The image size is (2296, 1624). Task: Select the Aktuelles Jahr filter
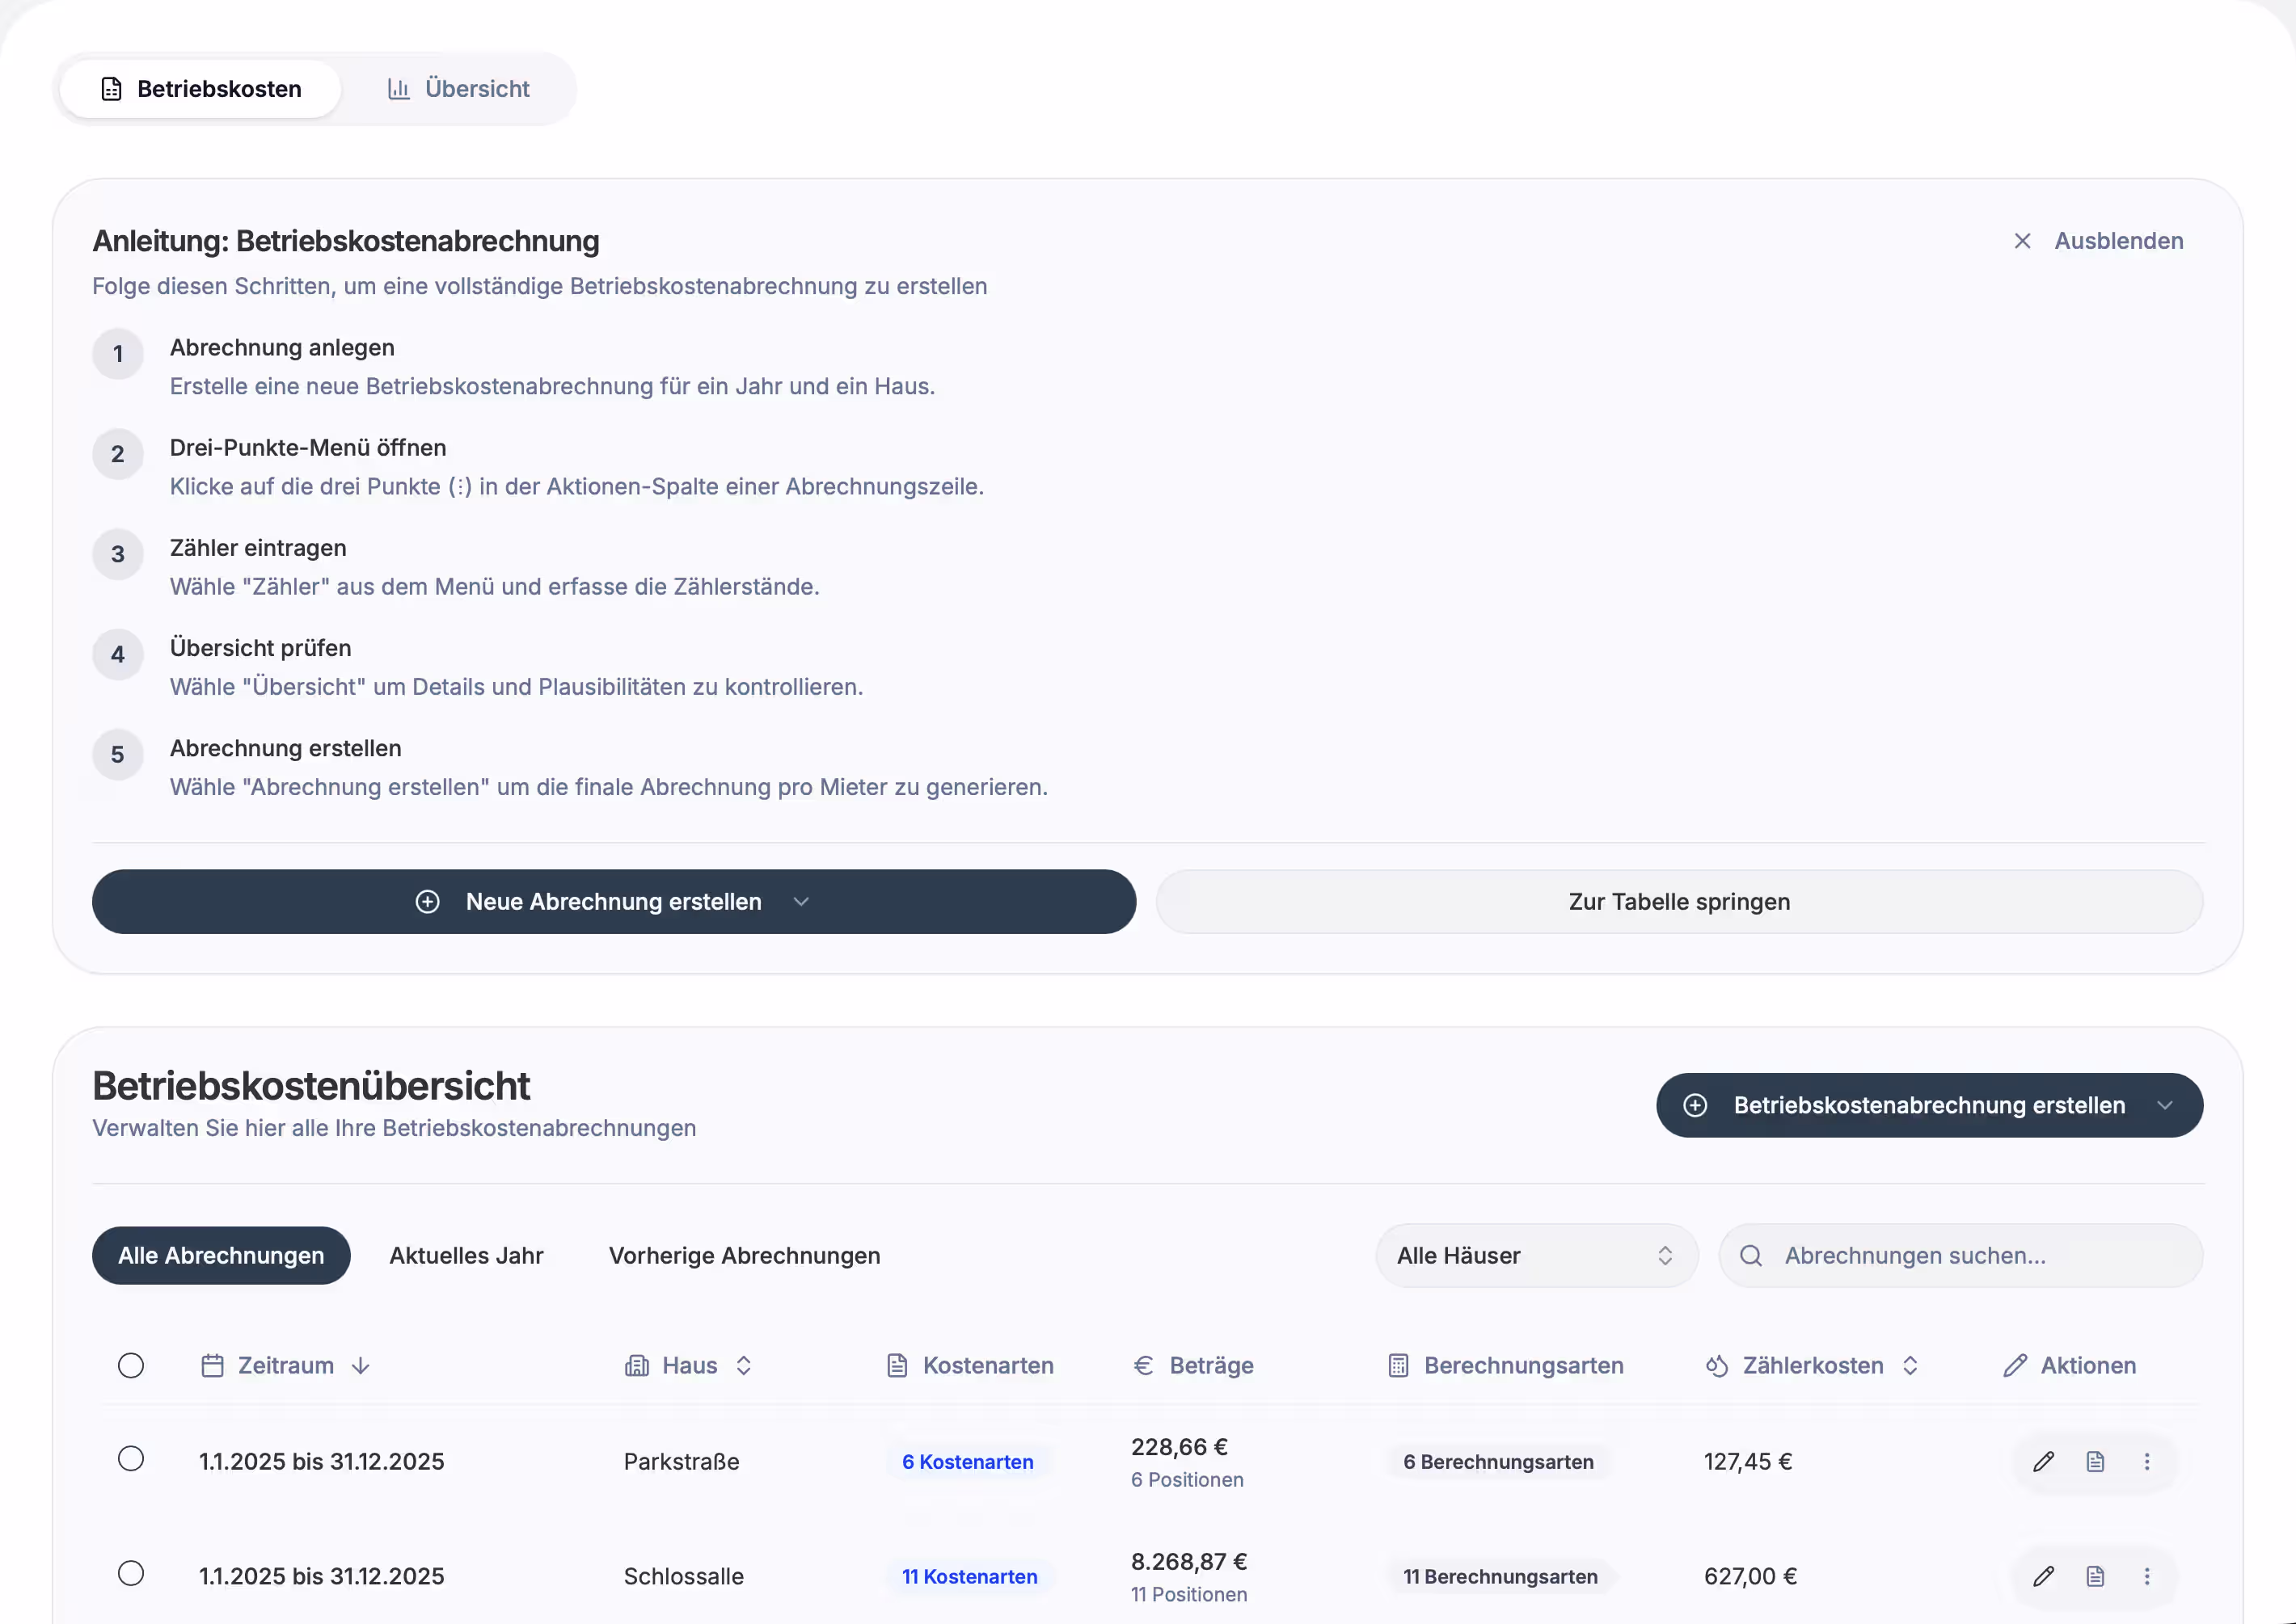pos(466,1255)
